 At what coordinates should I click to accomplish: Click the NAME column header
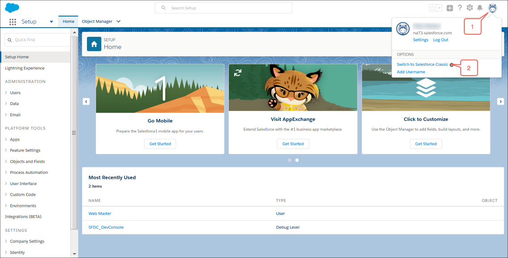tap(95, 201)
